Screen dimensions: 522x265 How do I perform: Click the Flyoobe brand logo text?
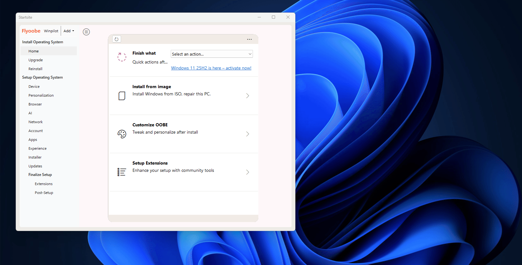tap(31, 31)
